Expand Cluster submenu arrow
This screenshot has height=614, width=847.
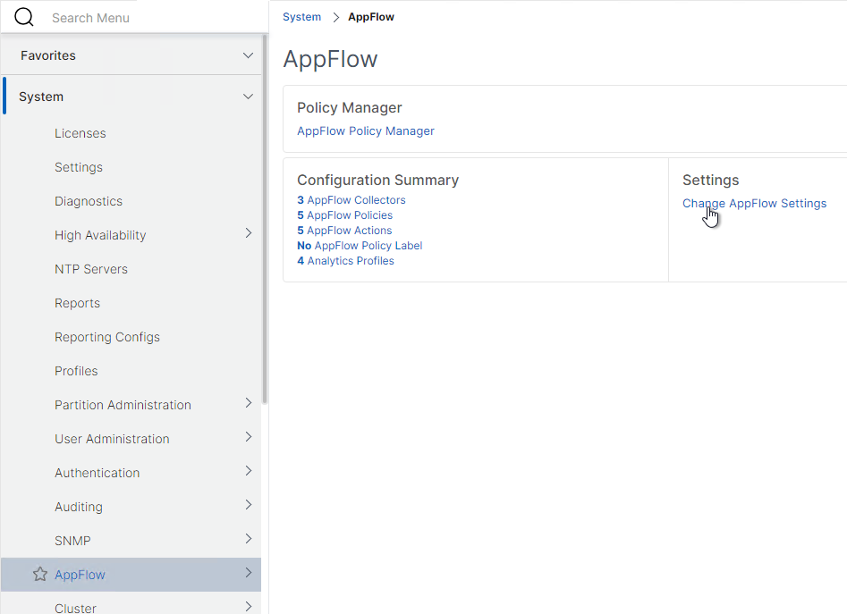pyautogui.click(x=249, y=607)
